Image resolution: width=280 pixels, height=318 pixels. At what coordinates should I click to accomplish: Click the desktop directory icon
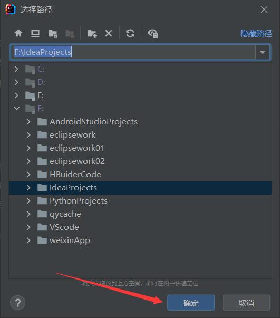35,33
